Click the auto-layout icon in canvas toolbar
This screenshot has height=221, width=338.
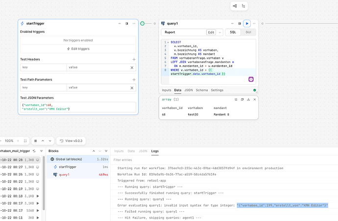244,6
